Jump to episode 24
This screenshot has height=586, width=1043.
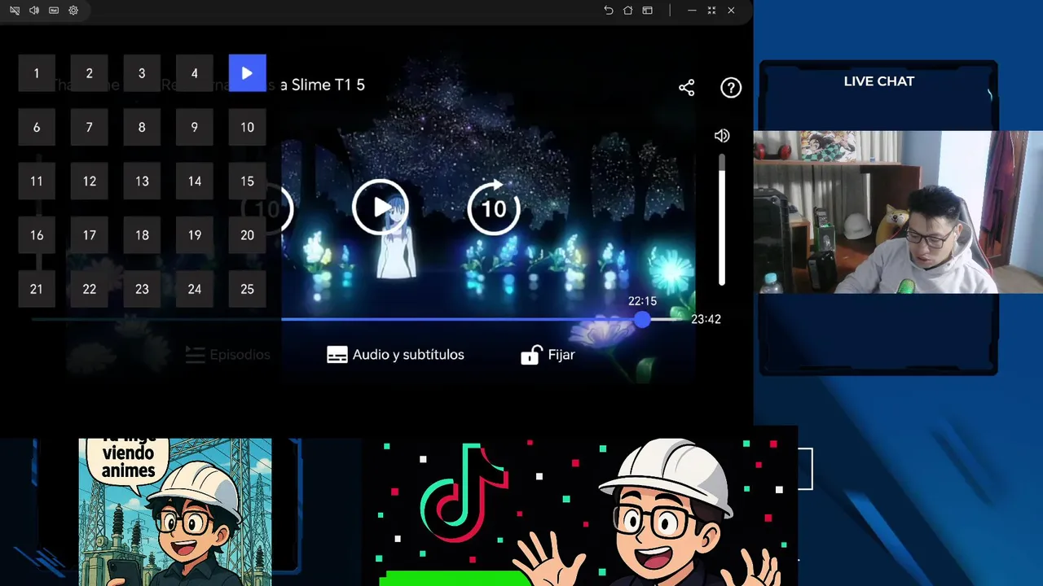click(195, 289)
